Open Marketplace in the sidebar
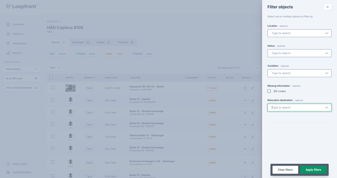 [17, 44]
